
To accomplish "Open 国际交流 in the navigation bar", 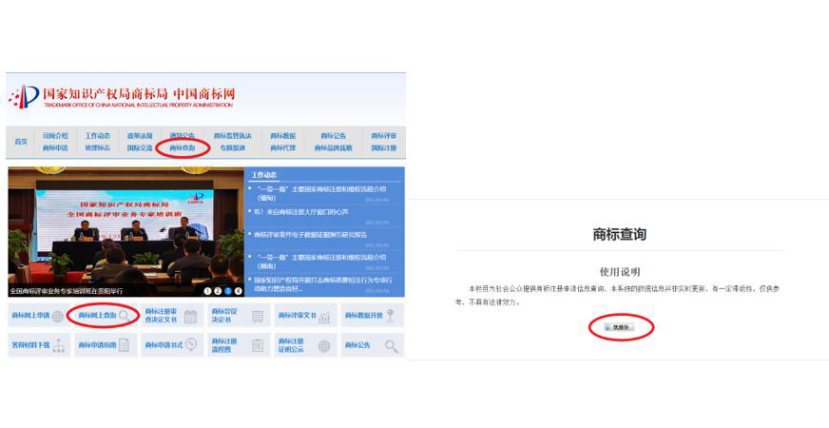I will pyautogui.click(x=140, y=148).
